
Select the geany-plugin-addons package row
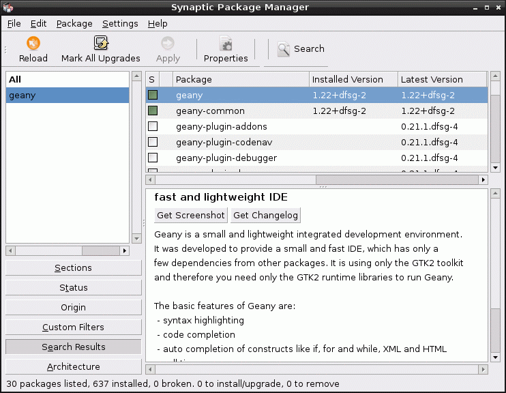(316, 127)
